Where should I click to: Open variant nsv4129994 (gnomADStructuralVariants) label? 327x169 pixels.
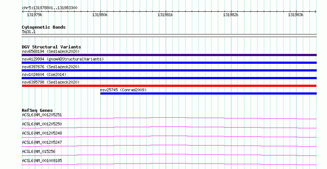tap(63, 59)
